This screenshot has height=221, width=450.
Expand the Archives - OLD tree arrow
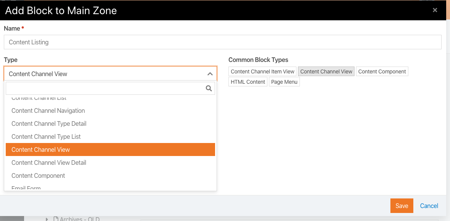pyautogui.click(x=47, y=219)
